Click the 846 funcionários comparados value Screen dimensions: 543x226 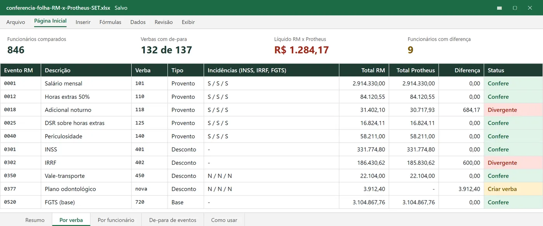(16, 50)
